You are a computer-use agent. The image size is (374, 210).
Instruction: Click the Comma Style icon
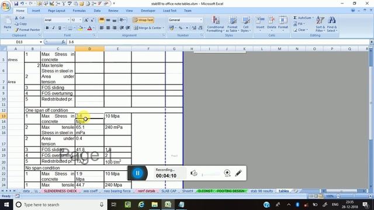[x=187, y=28]
